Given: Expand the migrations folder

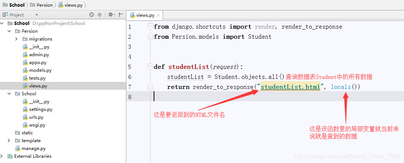Looking at the screenshot, I should [16, 39].
